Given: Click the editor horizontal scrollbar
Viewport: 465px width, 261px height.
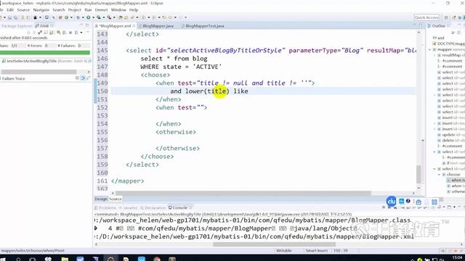Looking at the screenshot, I should point(243,194).
